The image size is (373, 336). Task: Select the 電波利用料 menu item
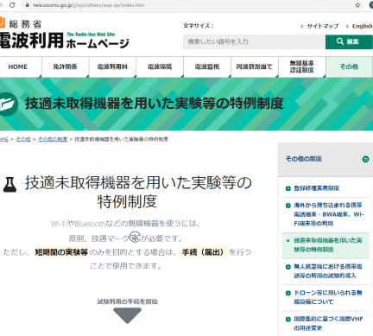click(112, 67)
